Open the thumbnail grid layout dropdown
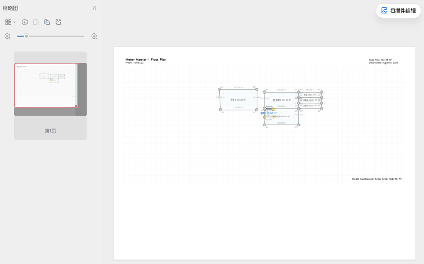Screen dimensions: 424x264 10,22
